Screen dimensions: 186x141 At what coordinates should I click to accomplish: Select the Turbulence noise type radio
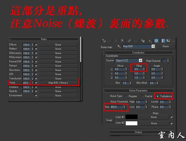(158, 96)
